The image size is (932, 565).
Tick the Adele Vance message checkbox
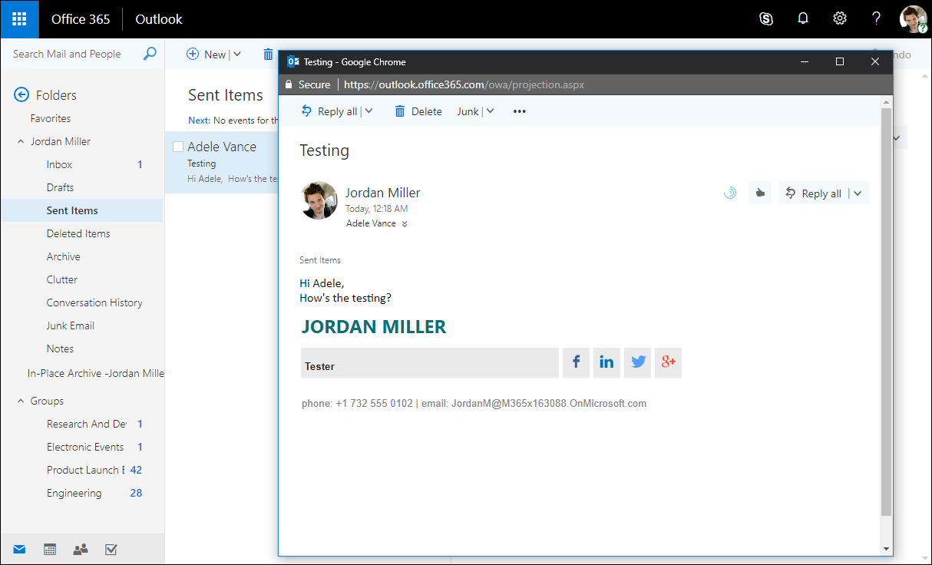178,147
